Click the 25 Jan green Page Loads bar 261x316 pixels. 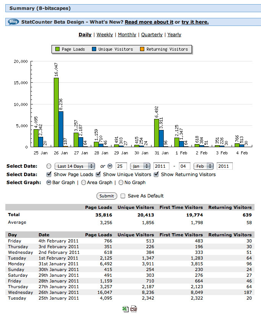(36, 138)
